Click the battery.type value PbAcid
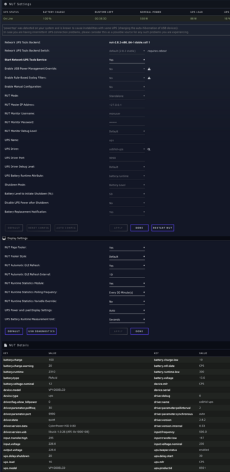The height and width of the screenshot is (472, 230). (x=52, y=378)
